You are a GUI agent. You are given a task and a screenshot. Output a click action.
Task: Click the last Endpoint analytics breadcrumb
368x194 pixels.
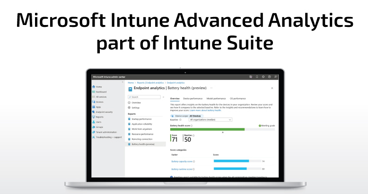click(176, 83)
